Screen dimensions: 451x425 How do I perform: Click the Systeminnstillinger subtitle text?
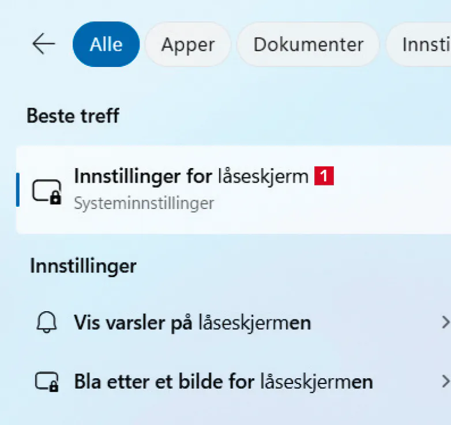[144, 203]
